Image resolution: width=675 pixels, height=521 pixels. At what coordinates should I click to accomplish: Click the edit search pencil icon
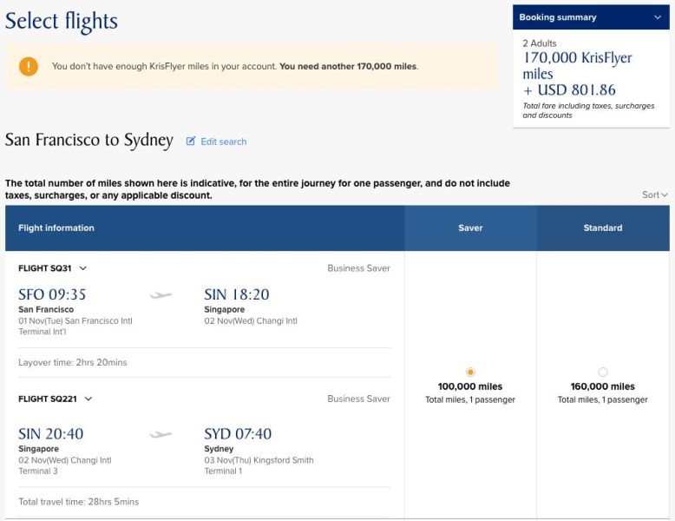pos(191,142)
